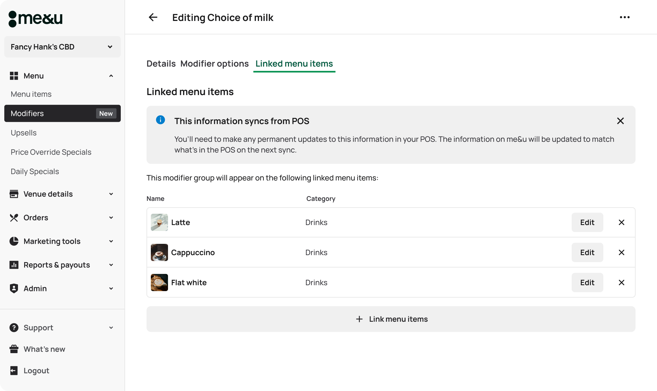Expand the Venue details section
The image size is (657, 391).
[x=111, y=194]
